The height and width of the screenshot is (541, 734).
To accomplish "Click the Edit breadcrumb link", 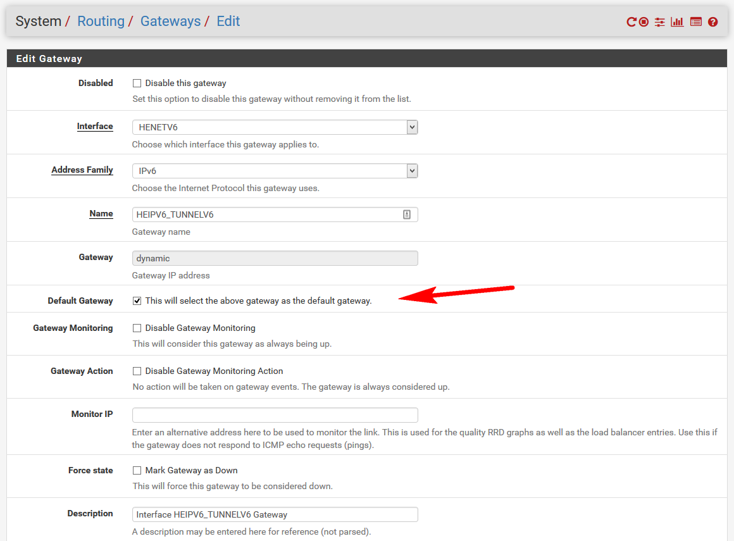I will point(228,22).
